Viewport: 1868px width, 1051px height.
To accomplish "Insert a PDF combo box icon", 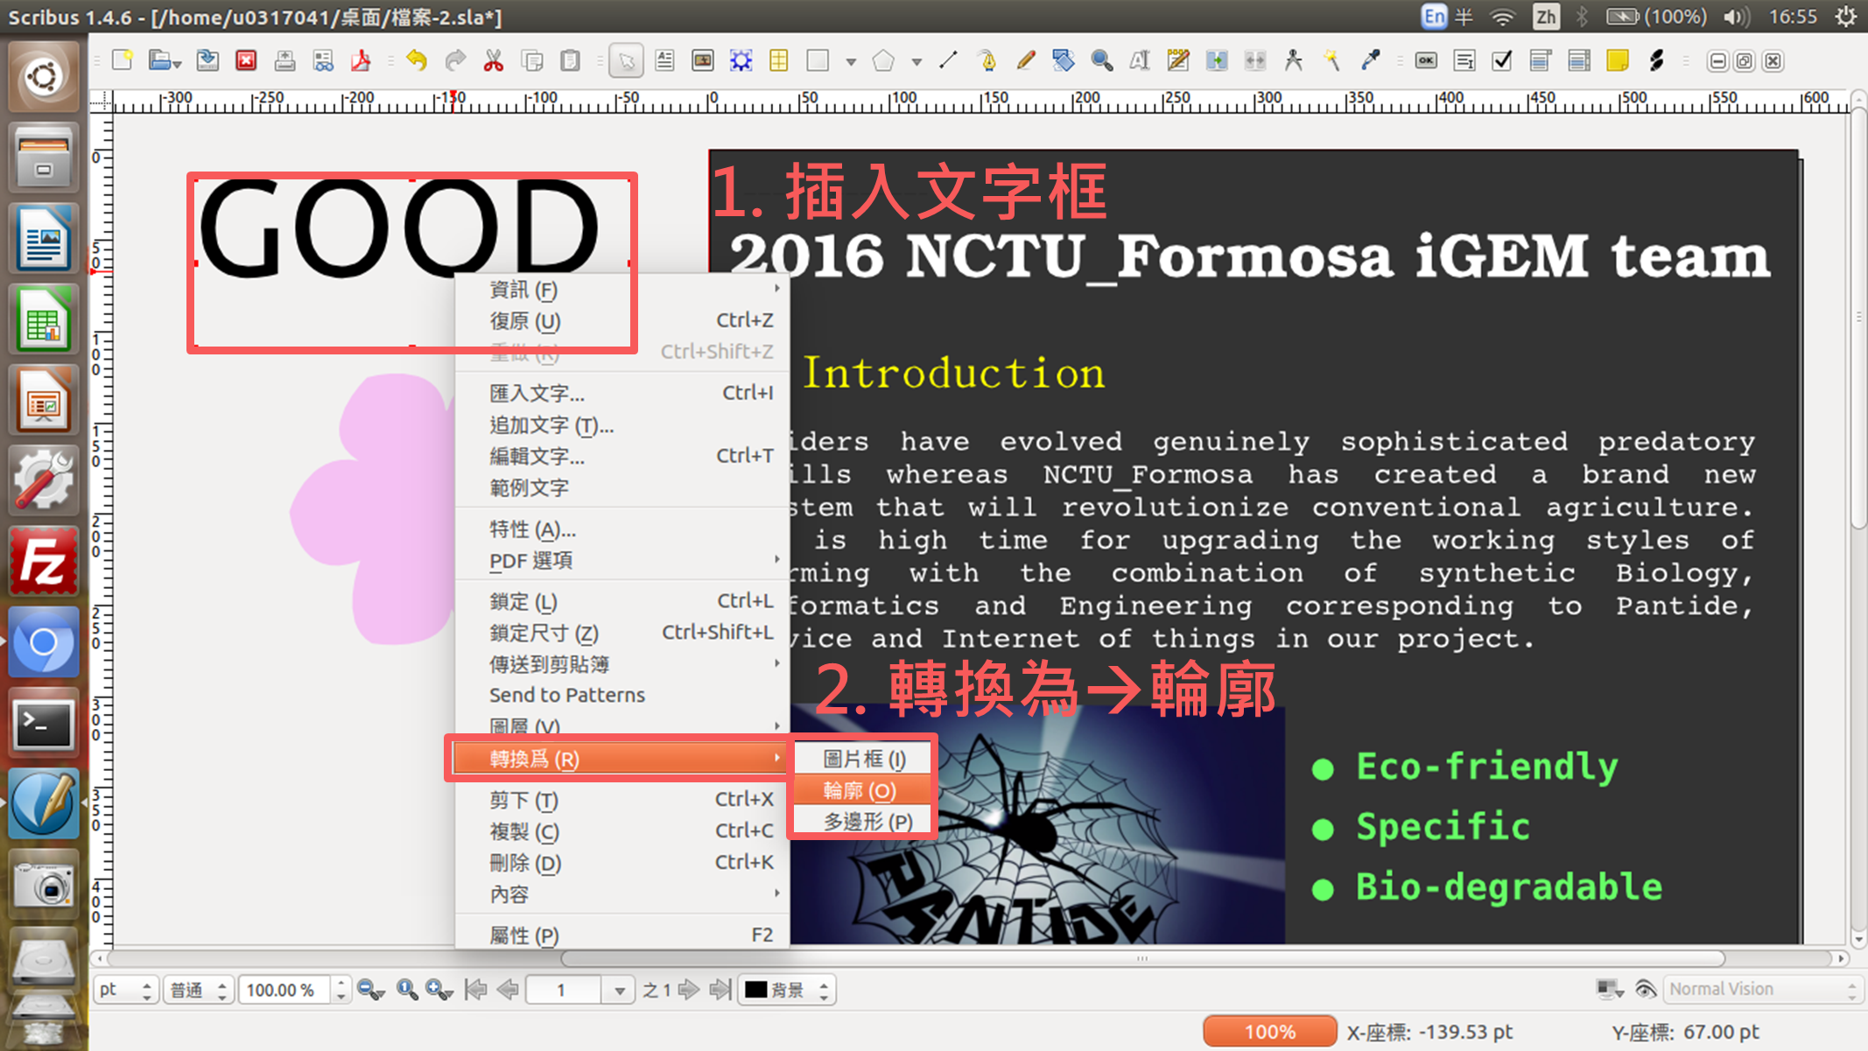I will (1541, 60).
